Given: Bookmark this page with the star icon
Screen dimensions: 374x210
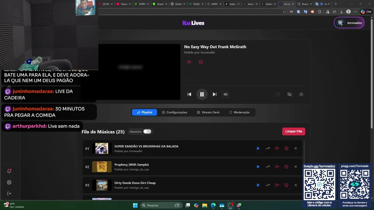Looking at the screenshot, I should click(284, 12).
